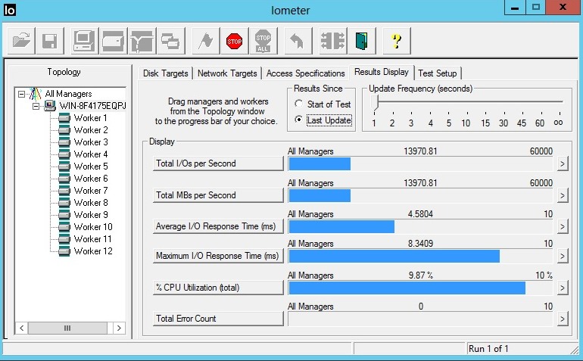
Task: Open arrow menu for Total MBs per Second
Action: click(x=563, y=195)
